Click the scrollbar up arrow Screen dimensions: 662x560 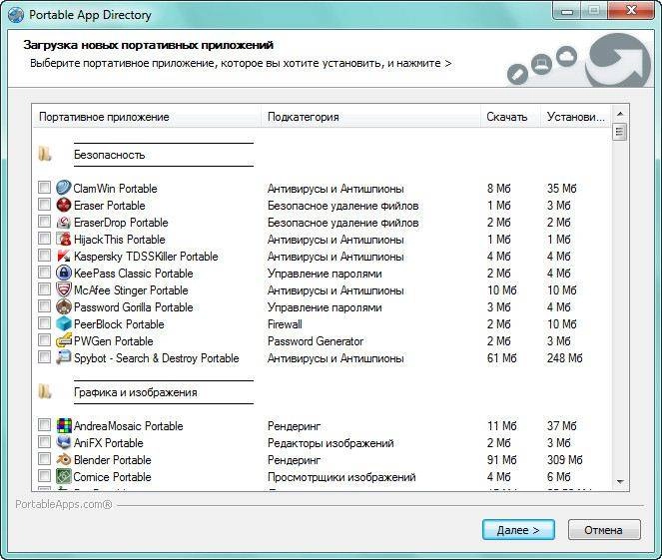coord(620,114)
